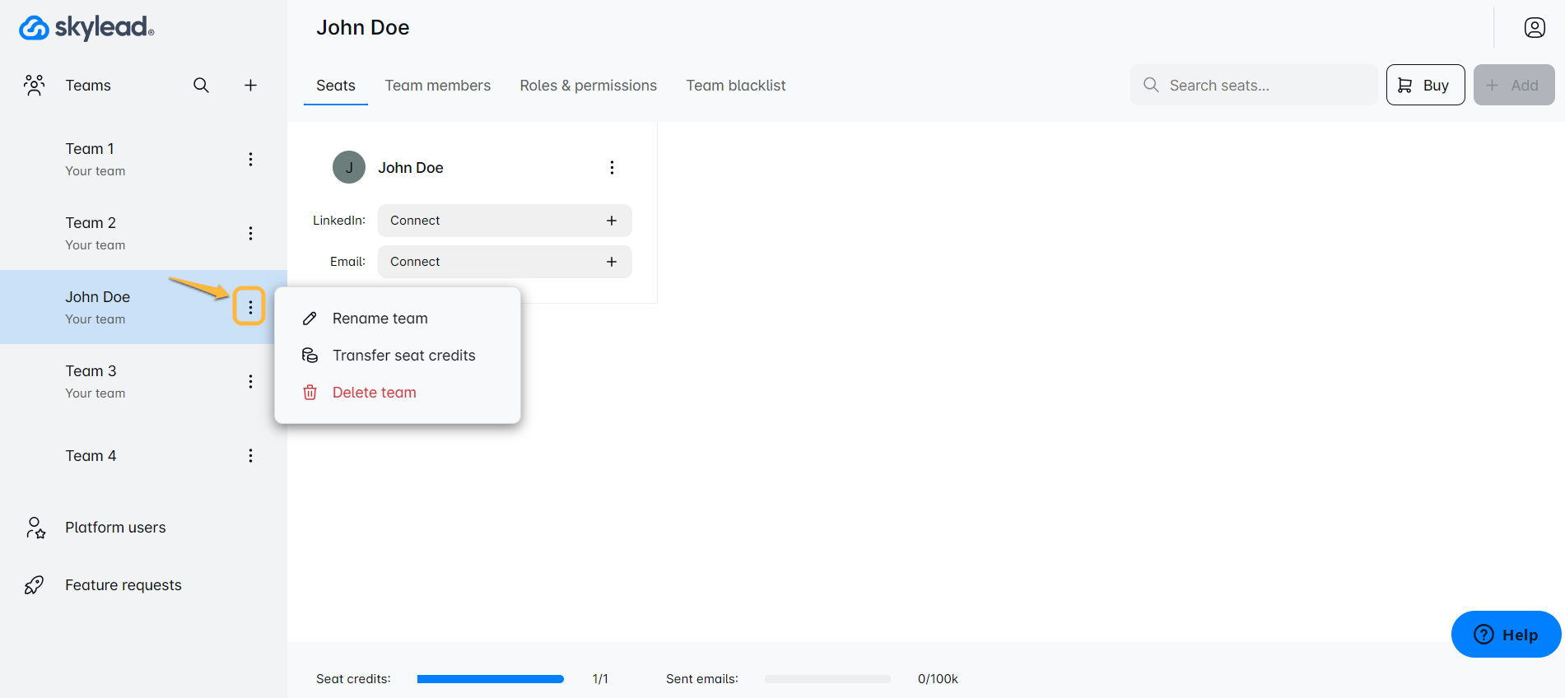Screen dimensions: 1565x698
Task: Open the user account profile icon
Action: point(1534,28)
